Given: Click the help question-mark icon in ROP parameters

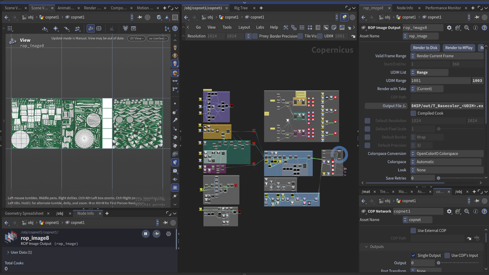Looking at the screenshot, I should 484,28.
